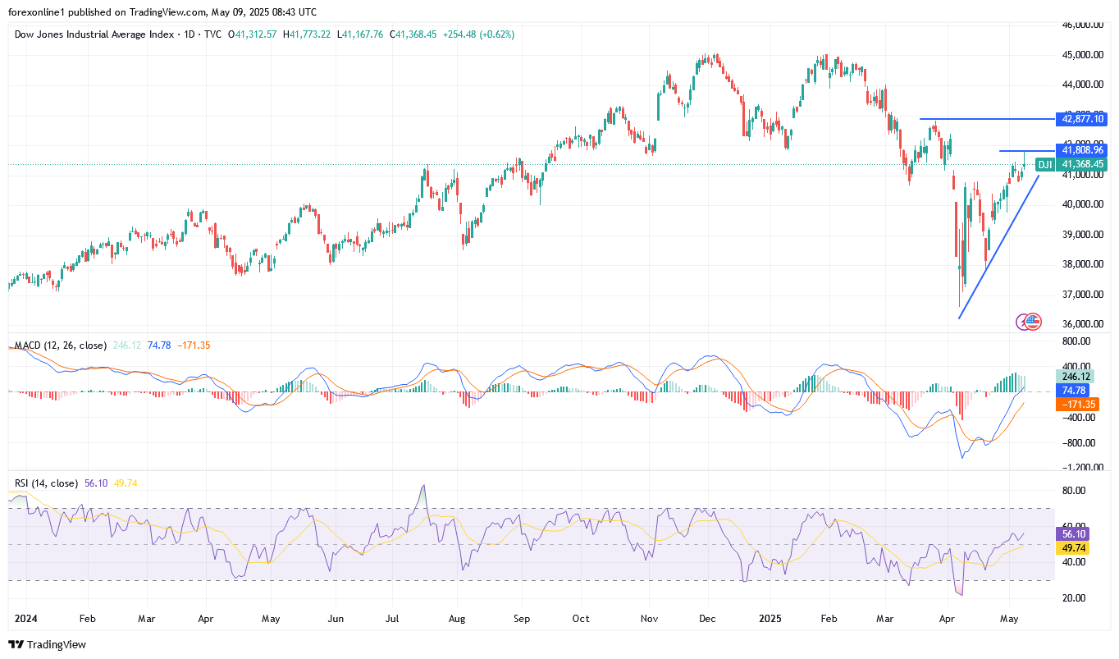
Task: Click the 40,000.00 price axis label
Action: 1083,204
